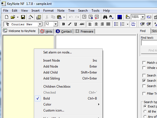Click the bullet list icon
The image size is (157, 118).
pos(116,24)
